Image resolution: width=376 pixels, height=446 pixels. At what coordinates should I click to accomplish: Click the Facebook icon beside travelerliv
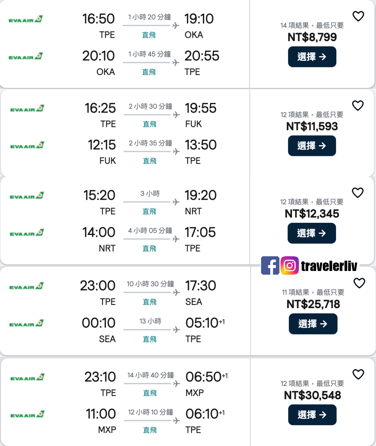click(x=270, y=265)
